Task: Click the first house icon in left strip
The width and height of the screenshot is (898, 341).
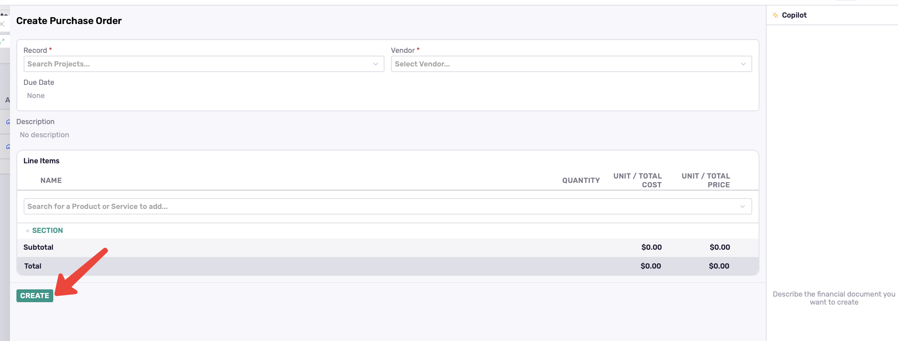Action: pos(8,122)
